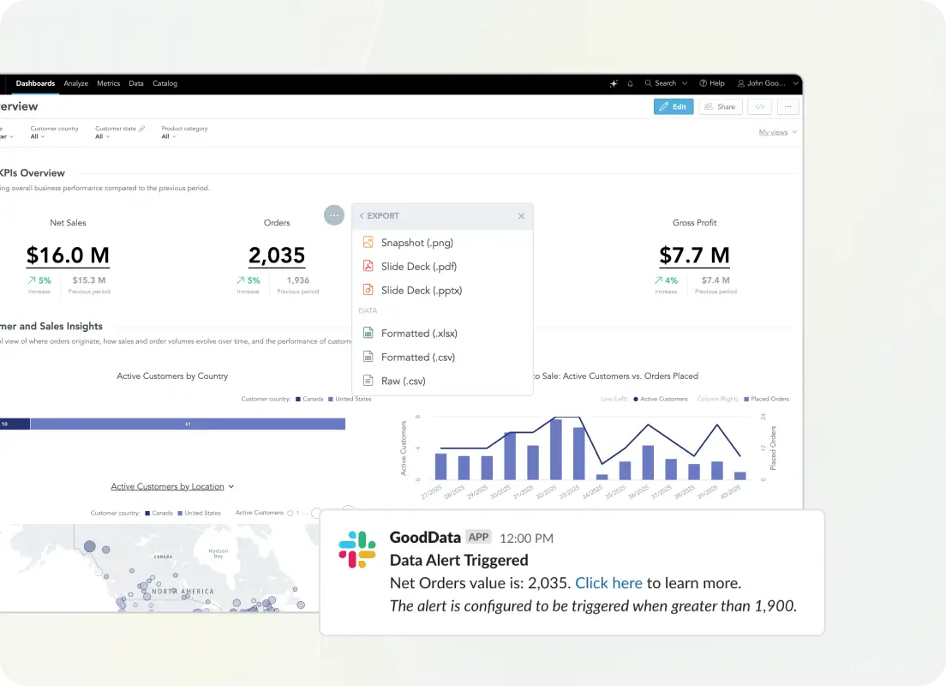Close the Export menu panel
946x686 pixels.
pyautogui.click(x=521, y=216)
